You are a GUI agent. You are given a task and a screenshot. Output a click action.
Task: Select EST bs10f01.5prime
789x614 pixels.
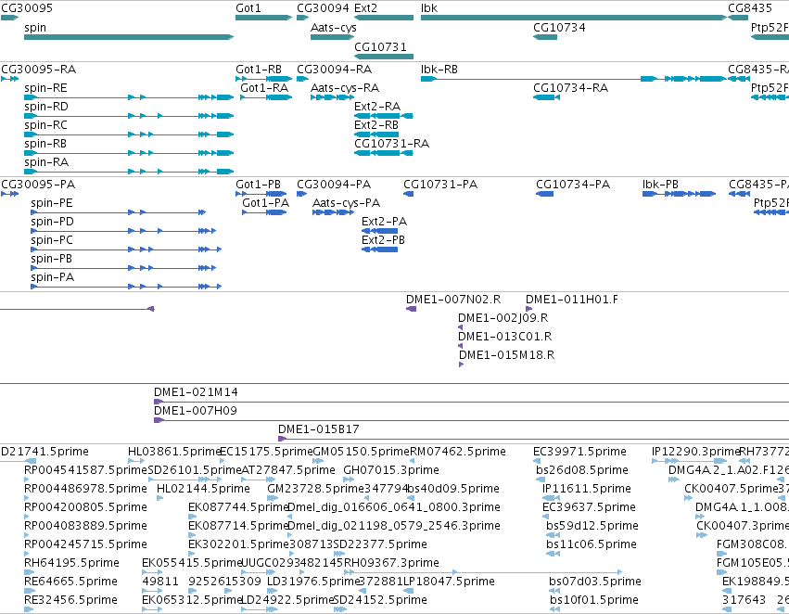click(555, 609)
